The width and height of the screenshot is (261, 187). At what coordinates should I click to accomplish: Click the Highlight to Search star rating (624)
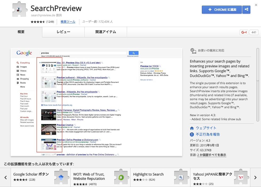click(x=140, y=180)
